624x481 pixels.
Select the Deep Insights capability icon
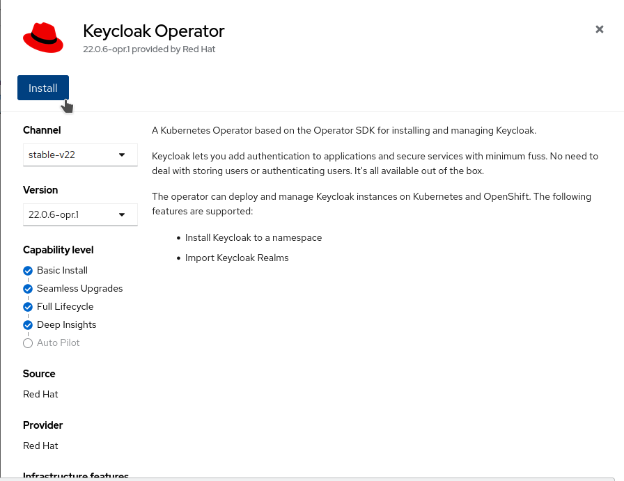[28, 324]
